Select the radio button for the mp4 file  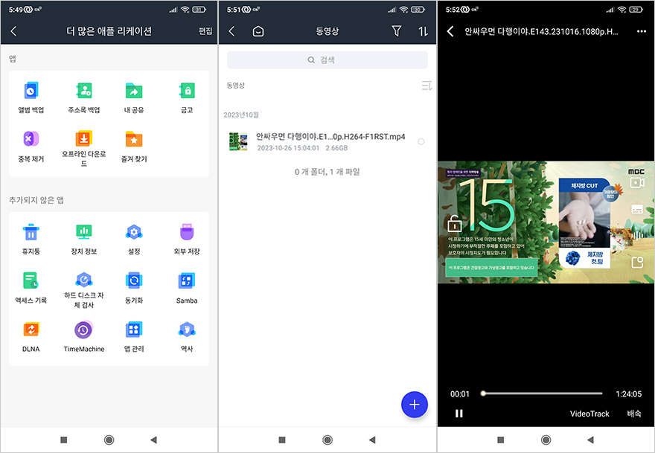coord(421,142)
